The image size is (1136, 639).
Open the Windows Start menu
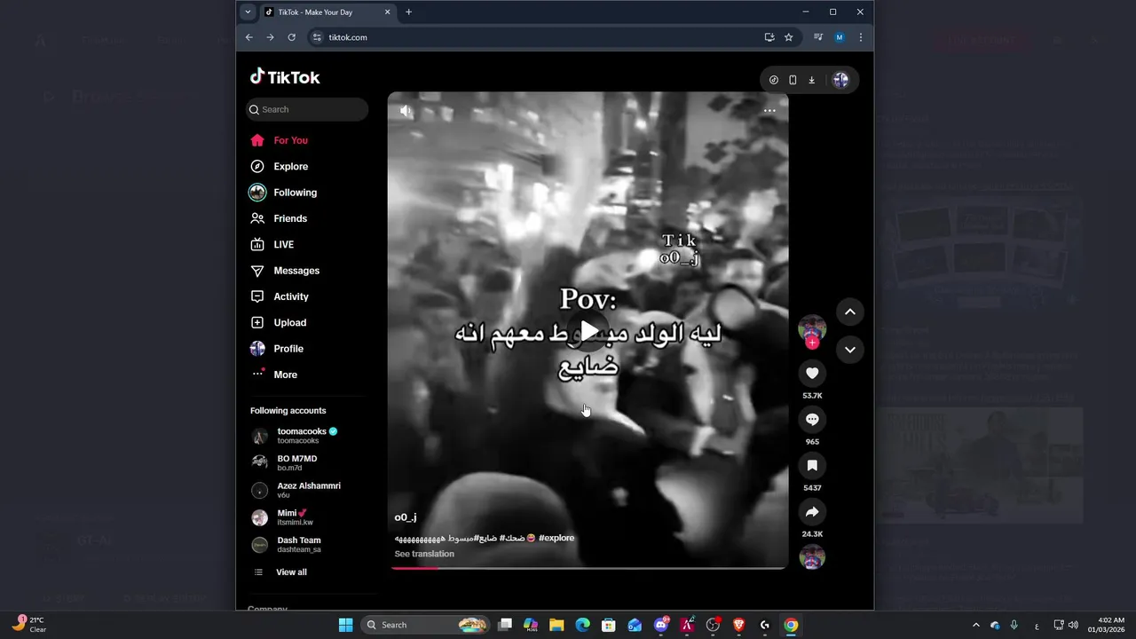point(345,625)
